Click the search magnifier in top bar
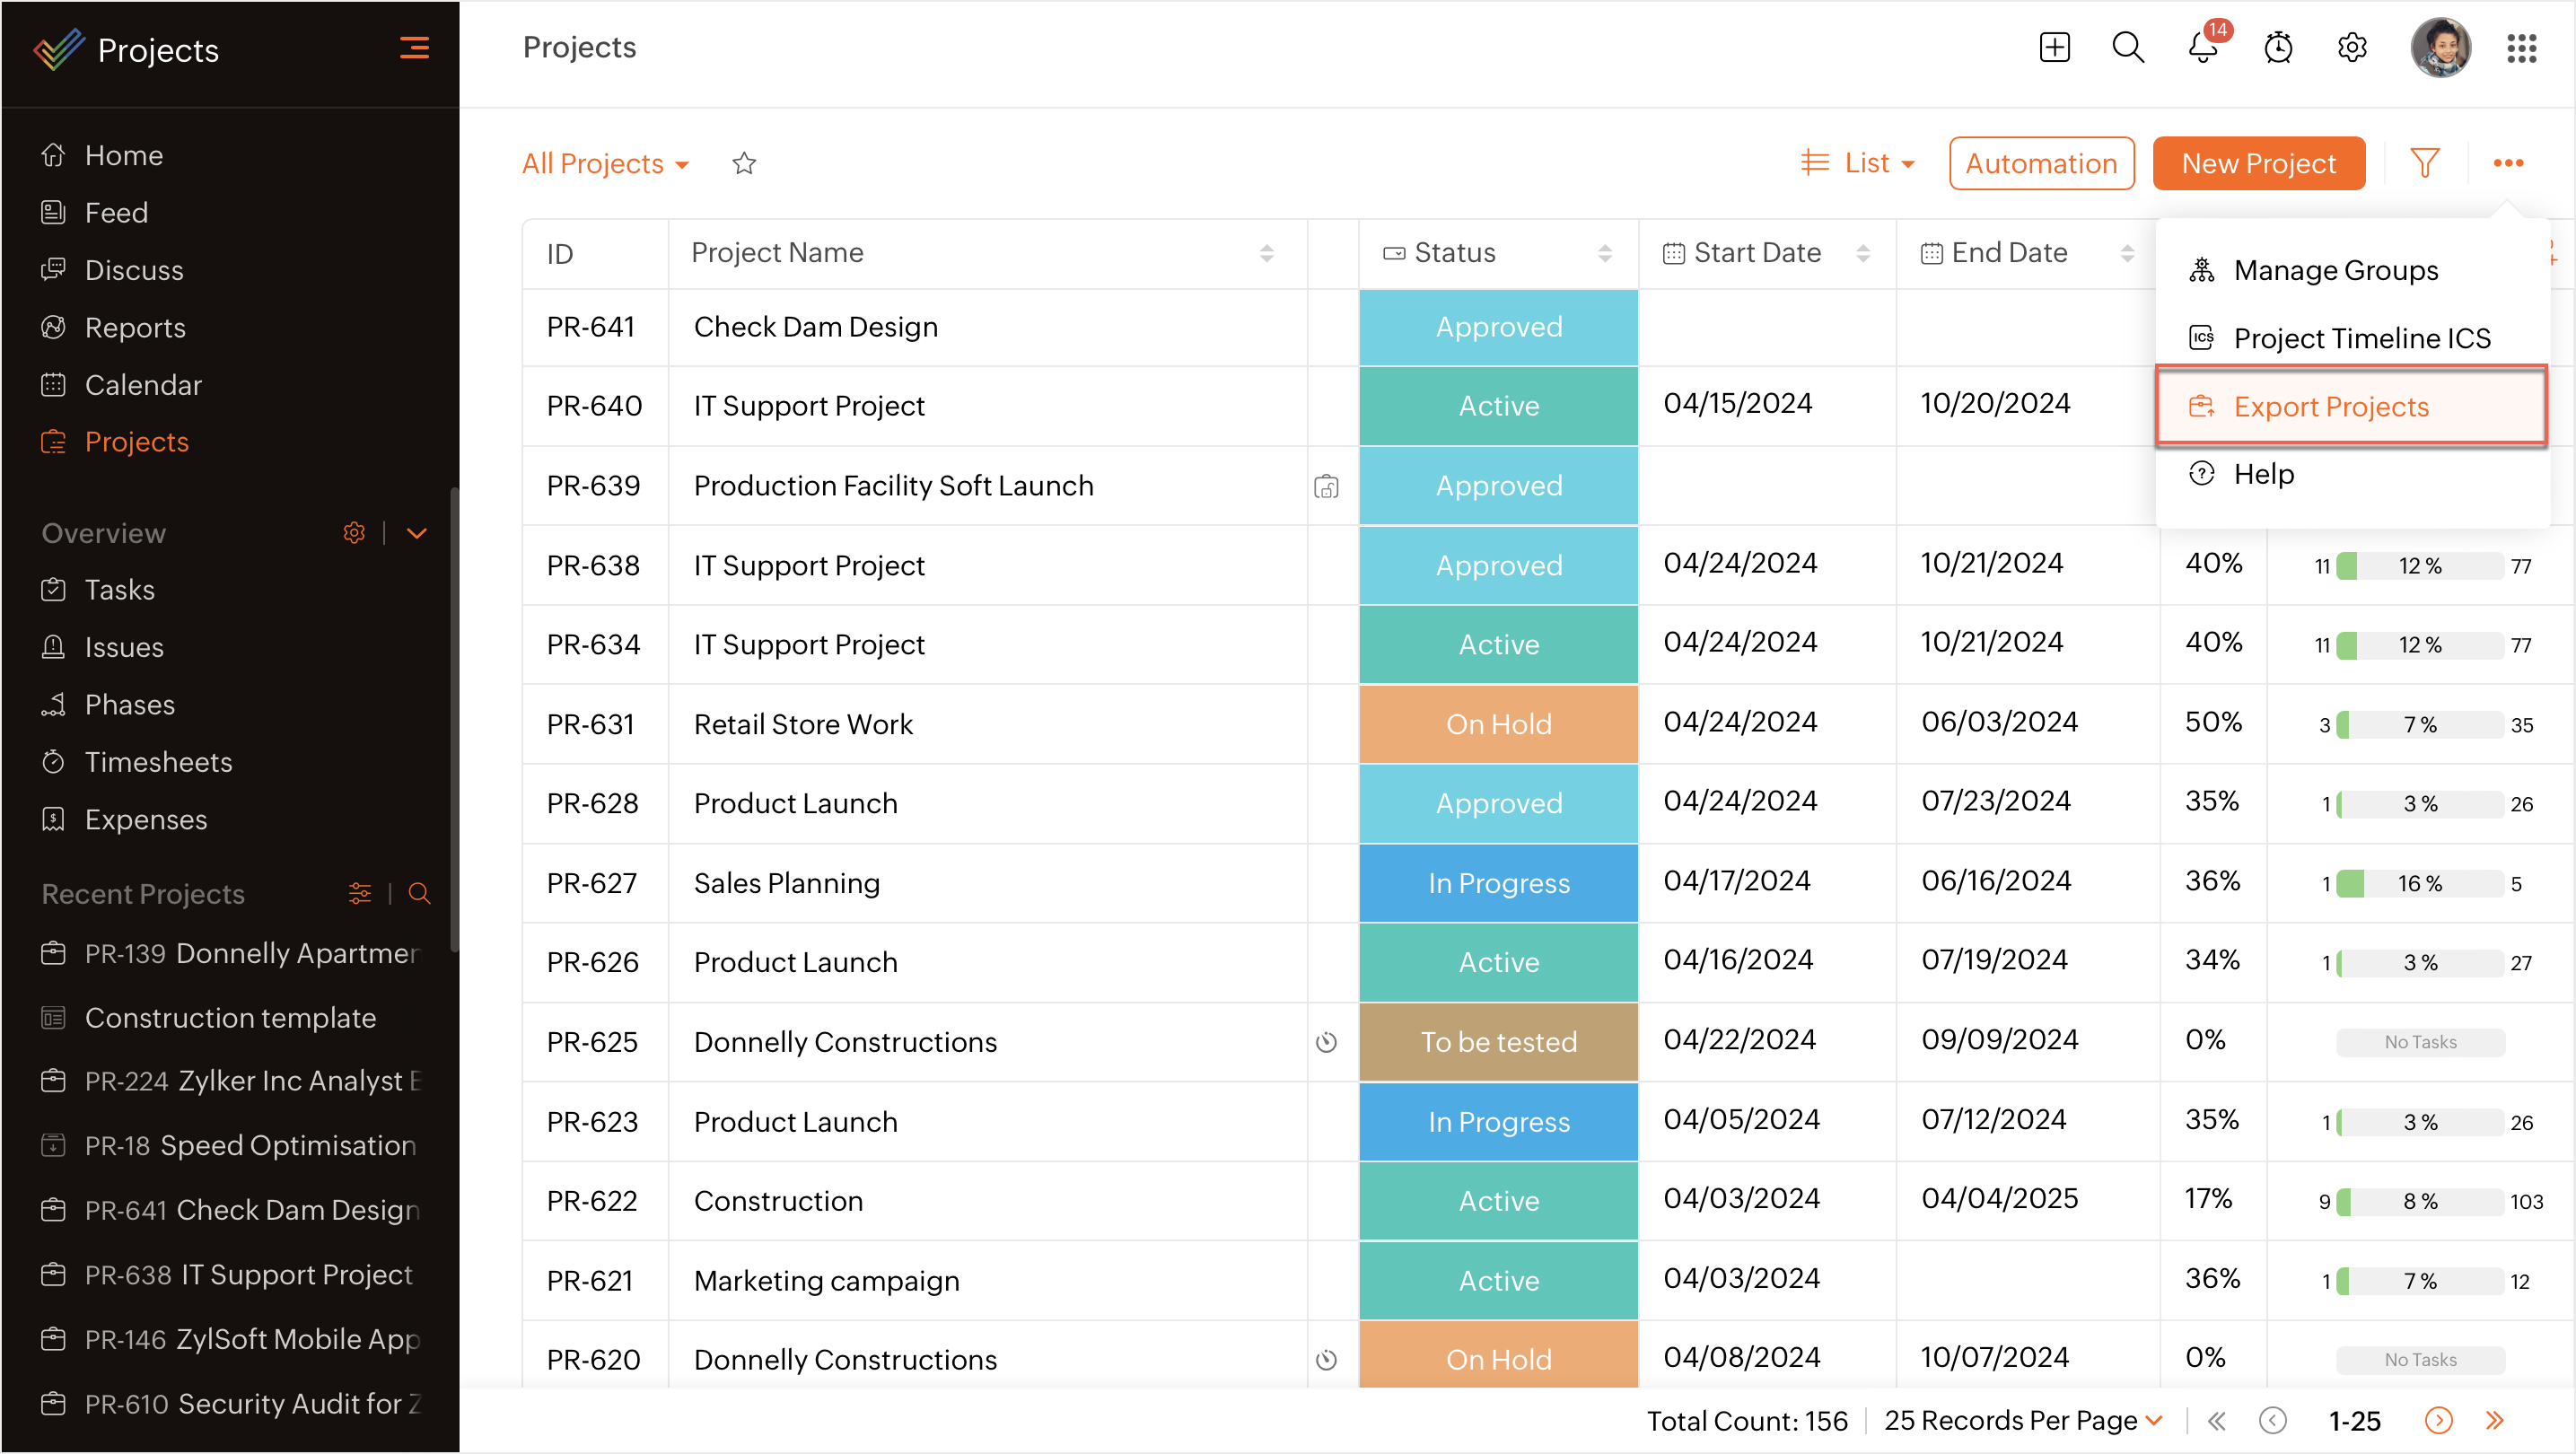The height and width of the screenshot is (1454, 2576). pyautogui.click(x=2127, y=48)
